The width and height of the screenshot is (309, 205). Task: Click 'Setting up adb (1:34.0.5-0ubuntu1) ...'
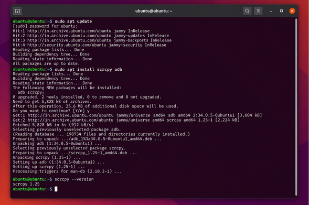pos(59,162)
